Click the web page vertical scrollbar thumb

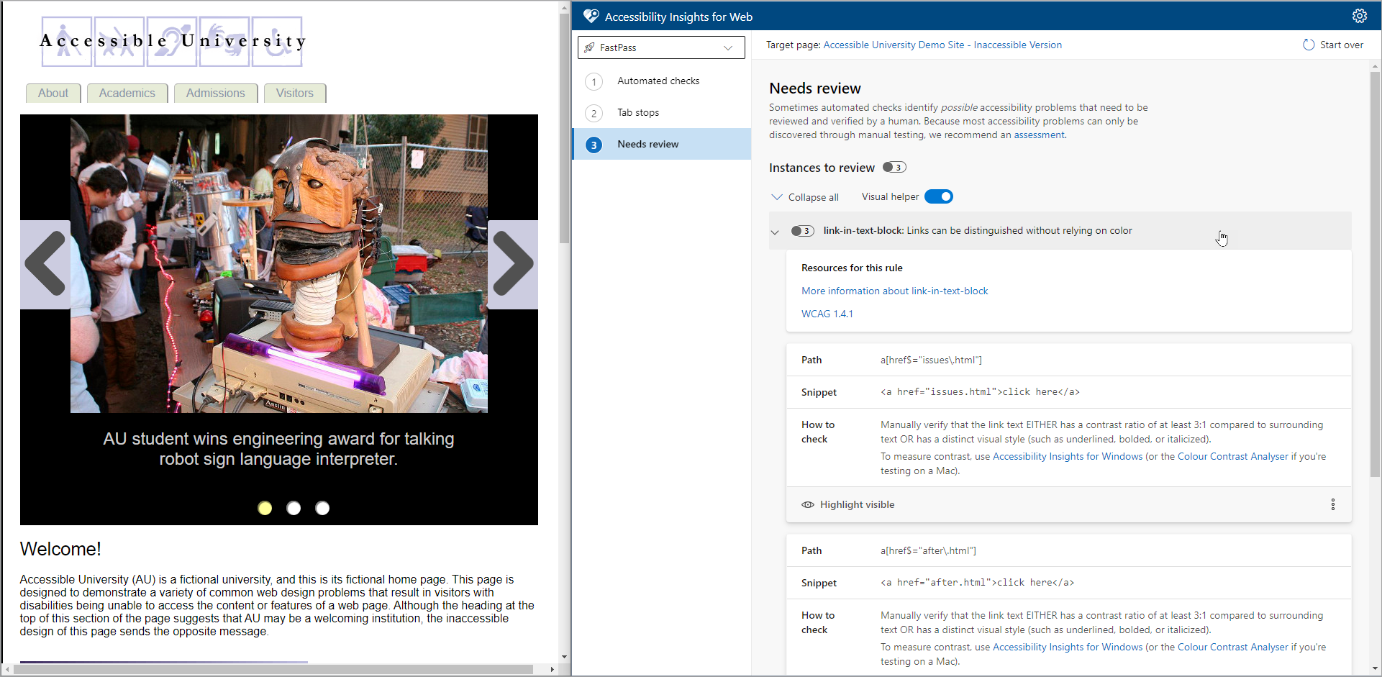click(x=564, y=128)
